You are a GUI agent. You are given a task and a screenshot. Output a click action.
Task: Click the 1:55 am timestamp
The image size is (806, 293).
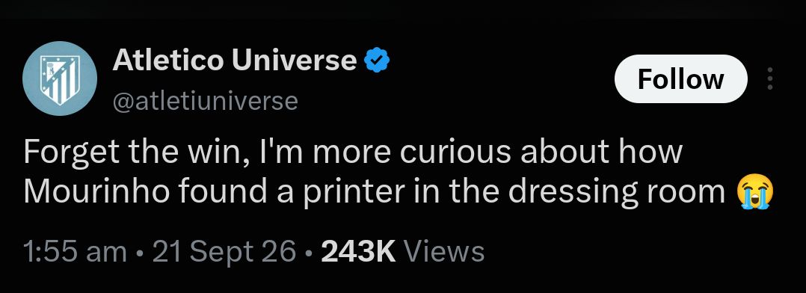75,252
